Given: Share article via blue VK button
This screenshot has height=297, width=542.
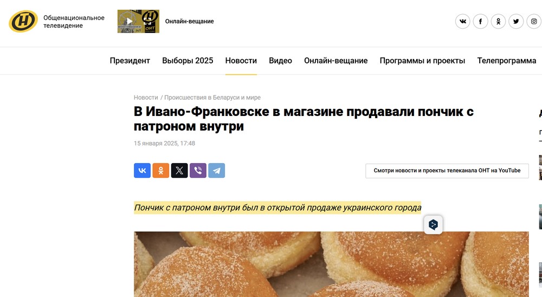Looking at the screenshot, I should (142, 171).
